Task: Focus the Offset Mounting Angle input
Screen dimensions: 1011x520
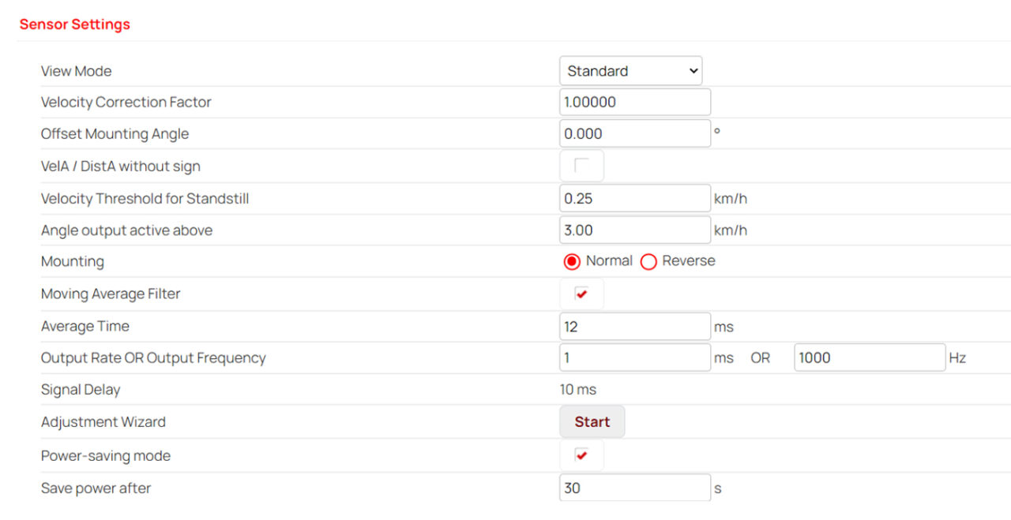Action: pos(634,134)
